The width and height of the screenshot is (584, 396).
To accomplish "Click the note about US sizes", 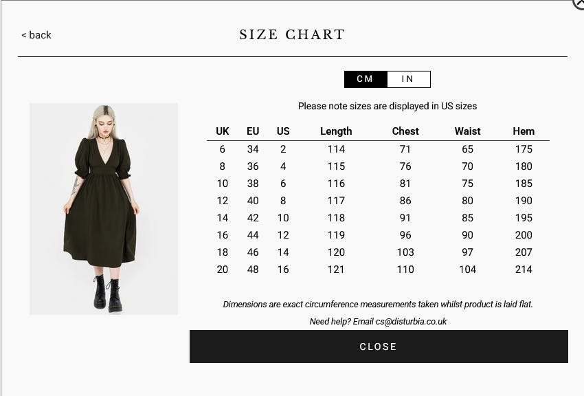I will coord(388,106).
